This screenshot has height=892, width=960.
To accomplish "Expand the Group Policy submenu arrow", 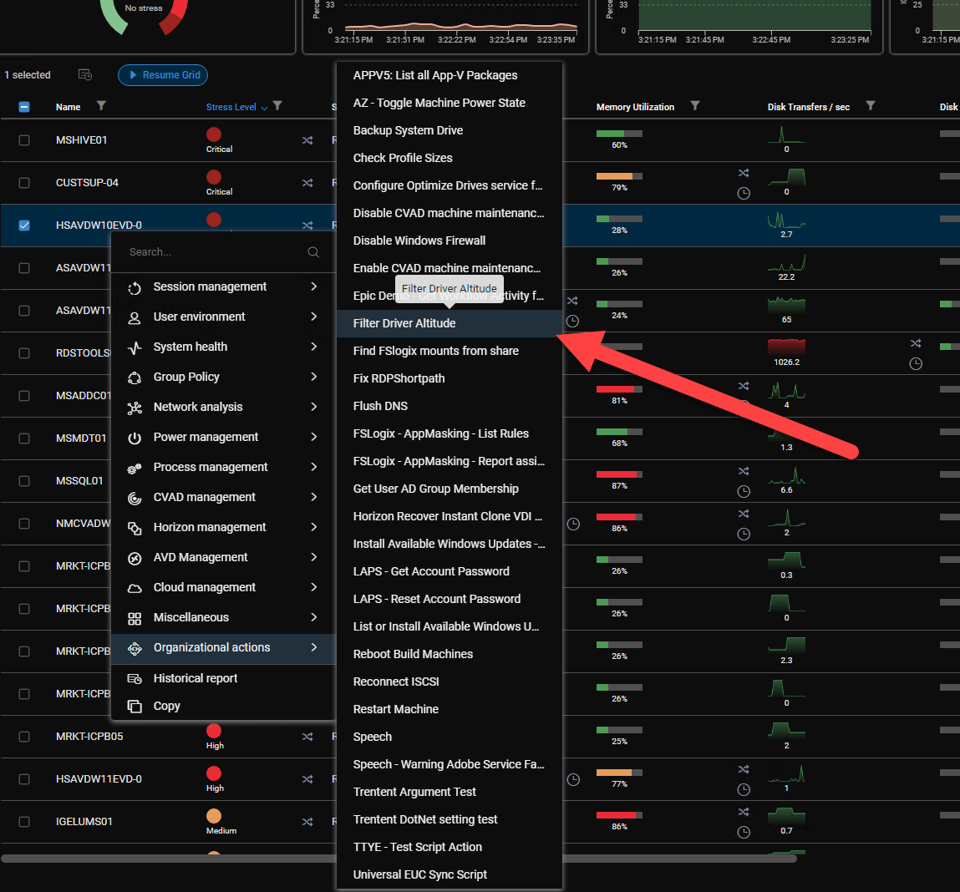I will pos(314,377).
